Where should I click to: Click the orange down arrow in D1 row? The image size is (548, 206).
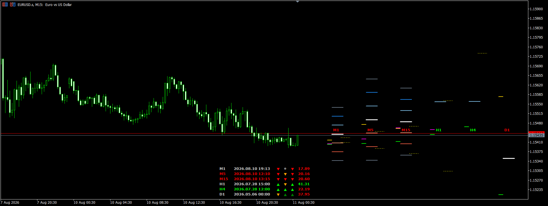coord(278,195)
